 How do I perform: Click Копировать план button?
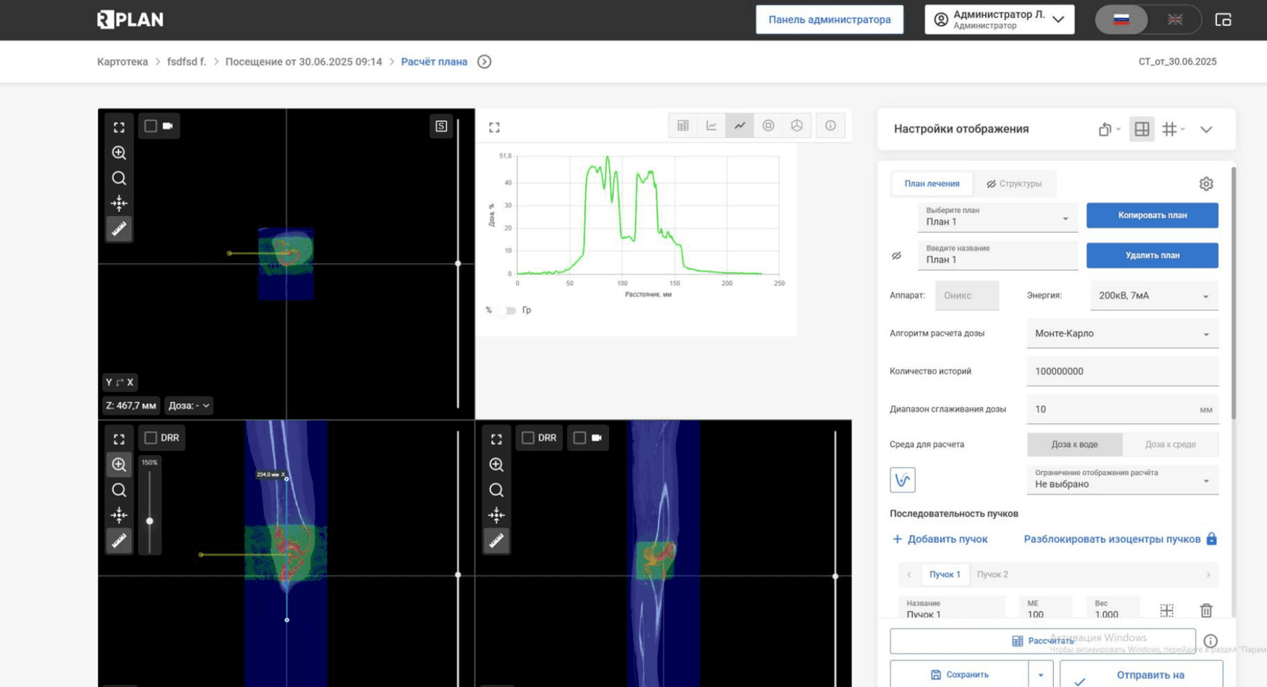point(1152,215)
